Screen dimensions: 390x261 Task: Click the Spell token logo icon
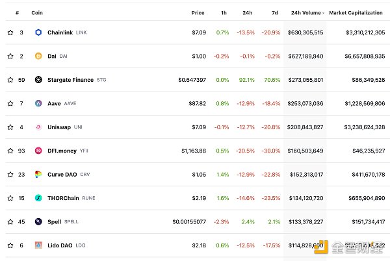38,221
